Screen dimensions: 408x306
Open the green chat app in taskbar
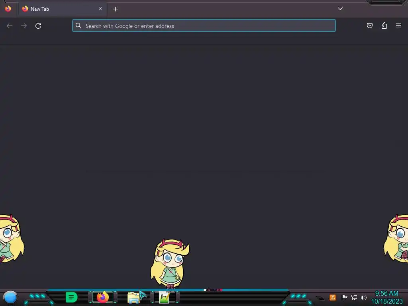coord(72,297)
